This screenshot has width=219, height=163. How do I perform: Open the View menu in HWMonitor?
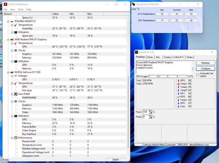[x=13, y=10]
